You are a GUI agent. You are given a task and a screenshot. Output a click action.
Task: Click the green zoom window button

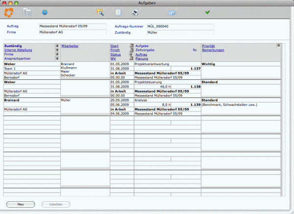(16, 3)
